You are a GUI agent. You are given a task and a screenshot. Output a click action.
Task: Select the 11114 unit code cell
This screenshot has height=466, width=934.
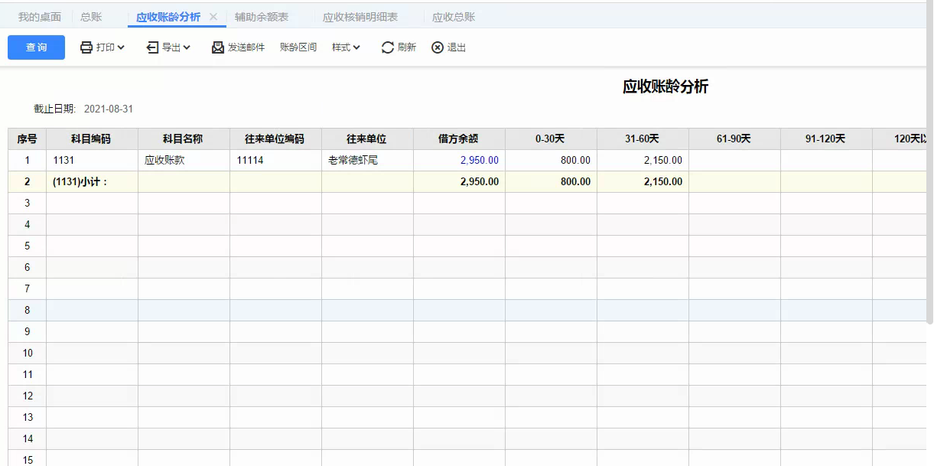click(x=275, y=160)
